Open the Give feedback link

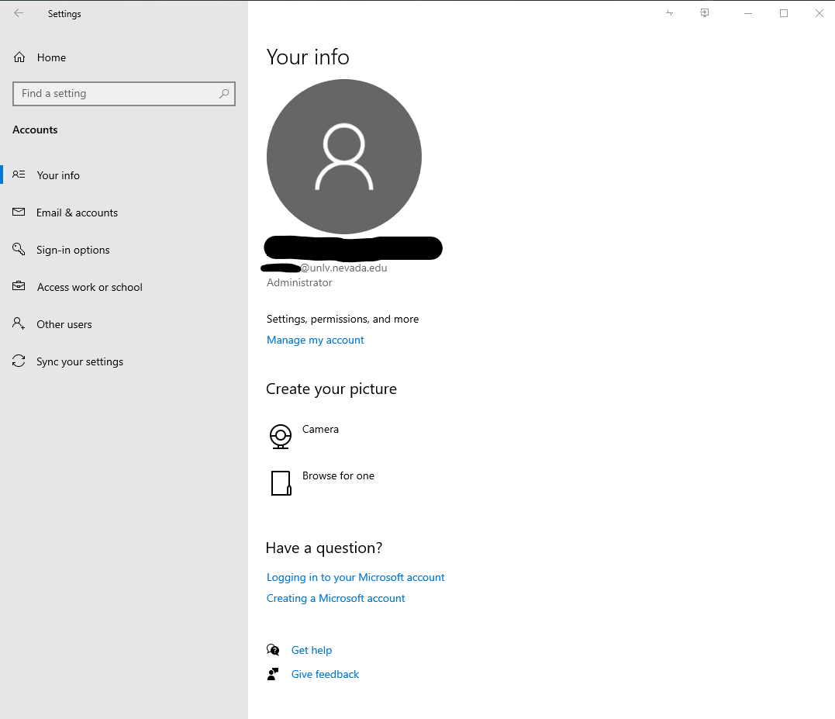pyautogui.click(x=325, y=674)
